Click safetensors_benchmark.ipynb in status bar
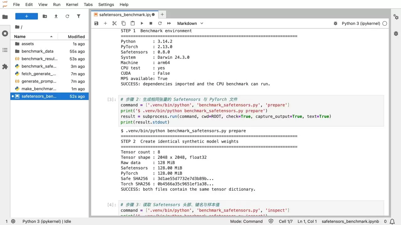The width and height of the screenshot is (401, 225). (350, 221)
